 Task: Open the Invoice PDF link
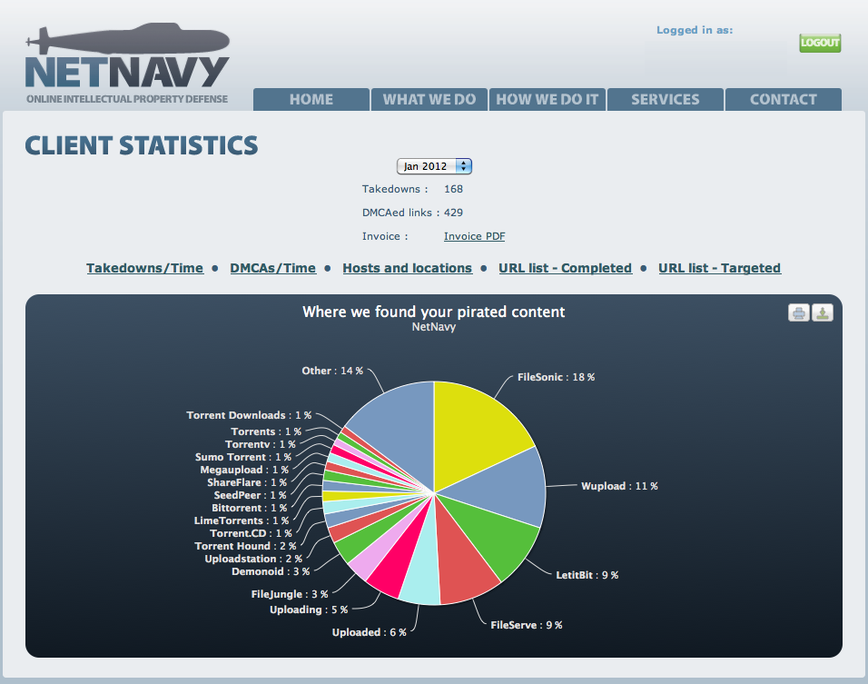click(x=475, y=236)
